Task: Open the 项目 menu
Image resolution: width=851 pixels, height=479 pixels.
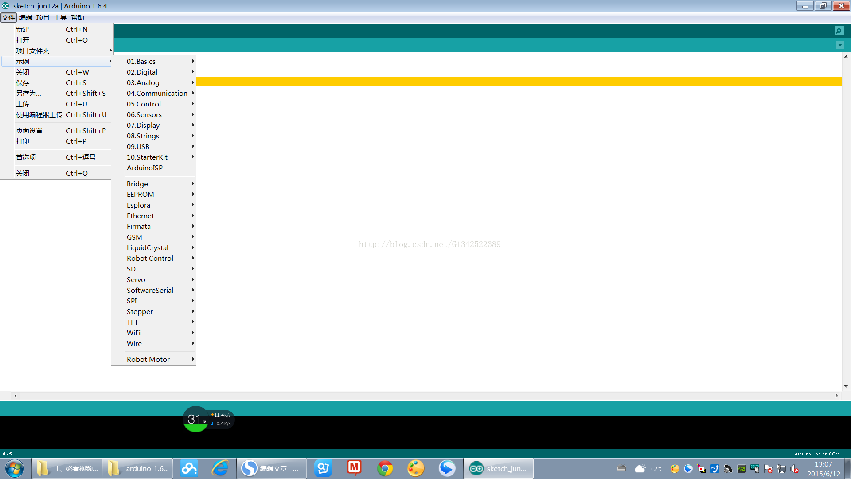Action: coord(43,17)
